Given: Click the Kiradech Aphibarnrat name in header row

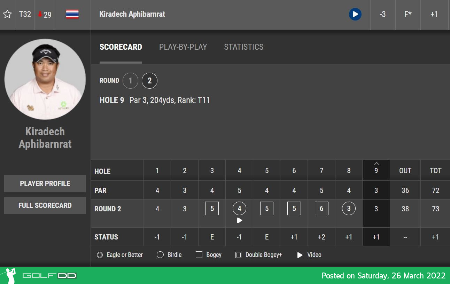Looking at the screenshot, I should point(132,14).
